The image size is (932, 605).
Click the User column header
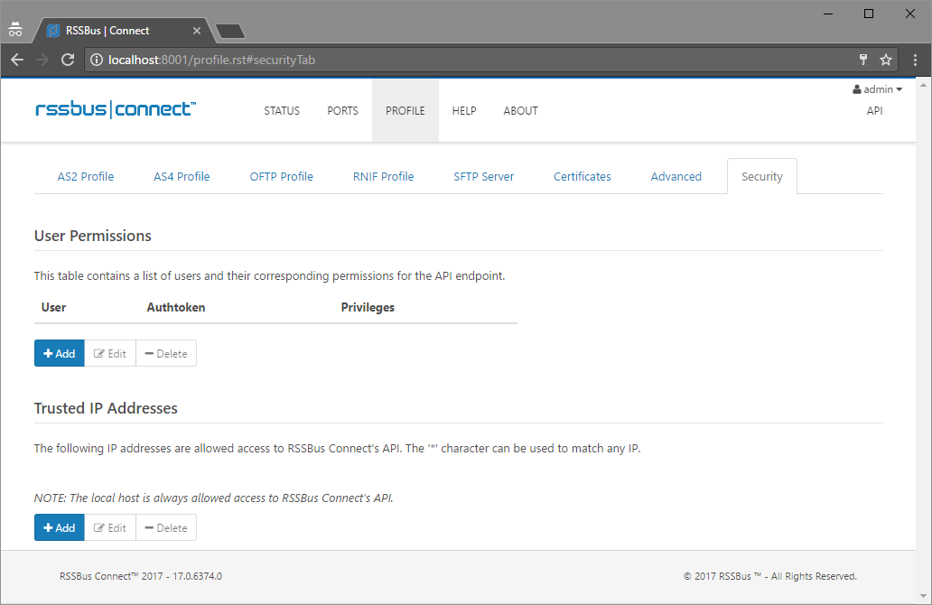[x=53, y=307]
